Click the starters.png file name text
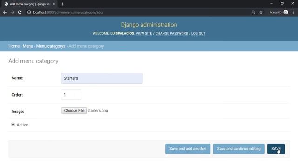Screen dimensions: 298x168 98,111
